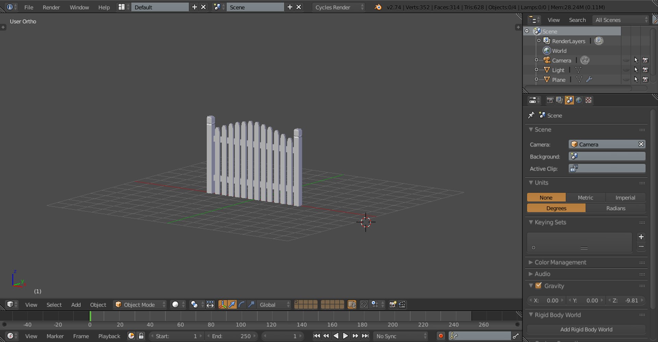Jump to the first frame
658x342 pixels.
317,336
